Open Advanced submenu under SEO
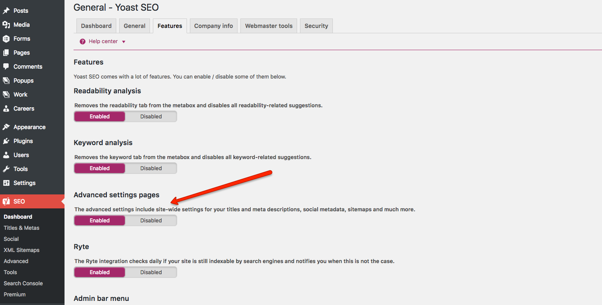 16,261
